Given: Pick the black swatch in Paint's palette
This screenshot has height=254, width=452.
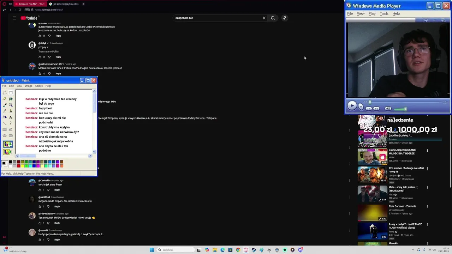Looking at the screenshot, I should [x=10, y=162].
